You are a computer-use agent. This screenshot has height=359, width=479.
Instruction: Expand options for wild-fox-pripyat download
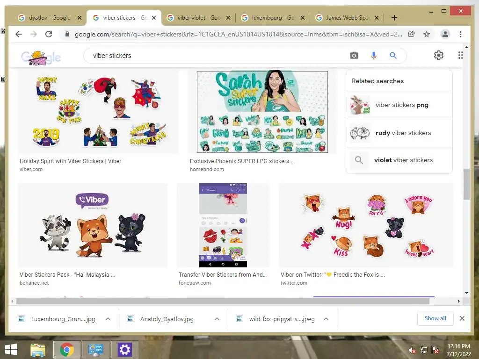point(326,319)
